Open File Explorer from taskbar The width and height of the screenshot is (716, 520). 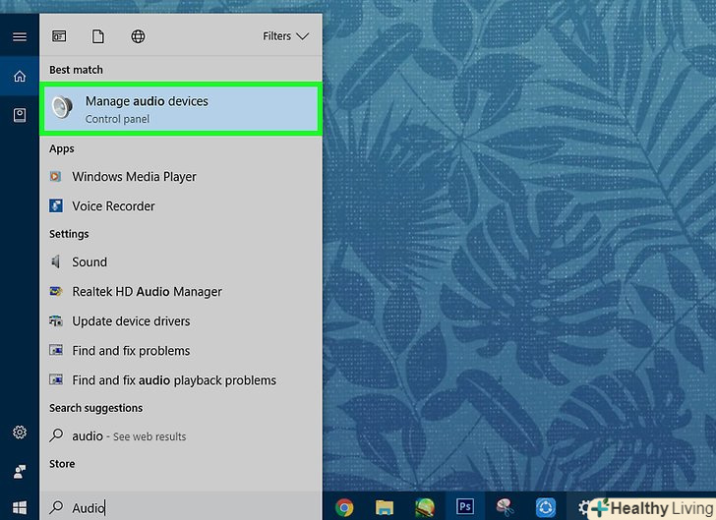tap(385, 507)
